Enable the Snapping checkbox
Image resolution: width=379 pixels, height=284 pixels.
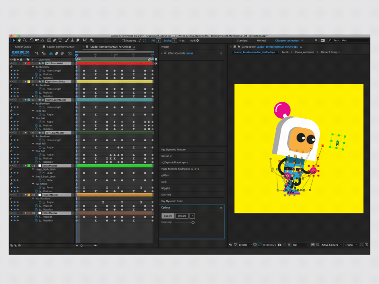point(124,40)
